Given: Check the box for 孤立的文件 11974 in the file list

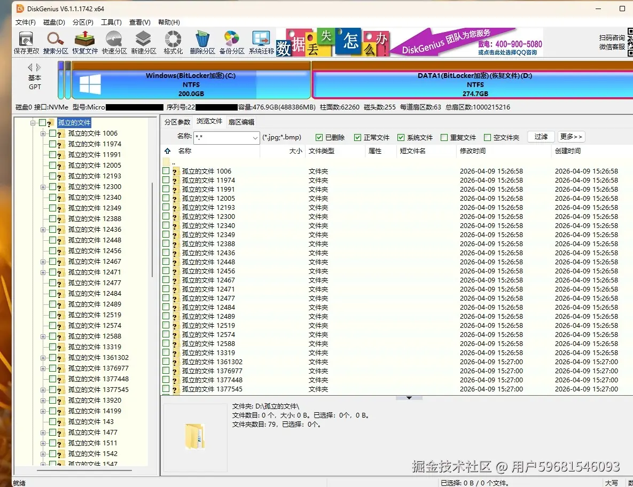Looking at the screenshot, I should point(166,180).
